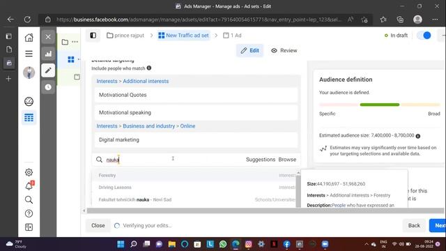Click the Close button at bottom
Screen dimensions: 446x251
[98, 225]
